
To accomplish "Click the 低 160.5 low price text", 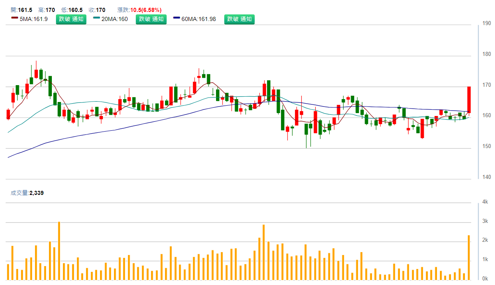I will tap(72, 10).
